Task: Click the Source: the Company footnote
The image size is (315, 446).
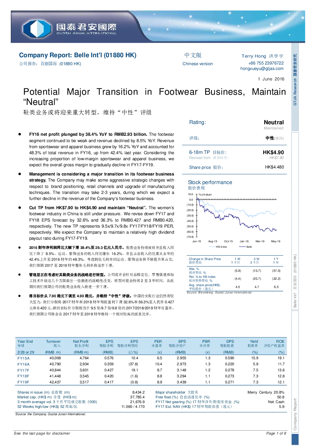Action: [x=50, y=414]
